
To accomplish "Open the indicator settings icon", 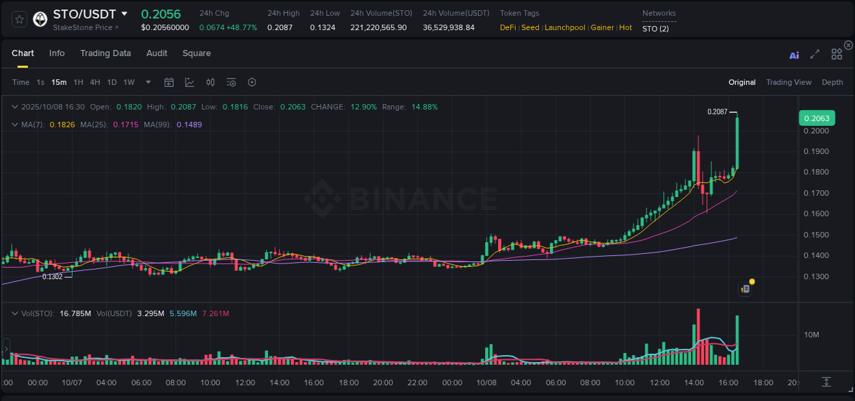I will [231, 81].
